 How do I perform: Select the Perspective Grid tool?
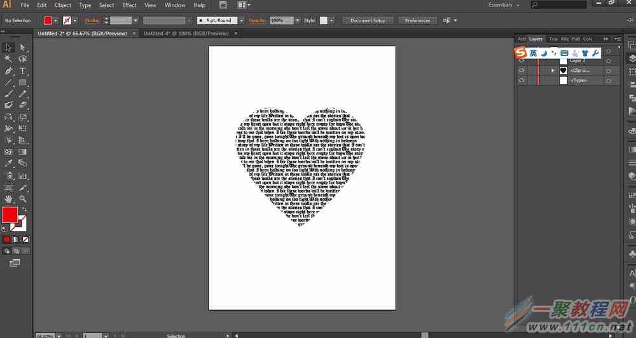pos(23,140)
